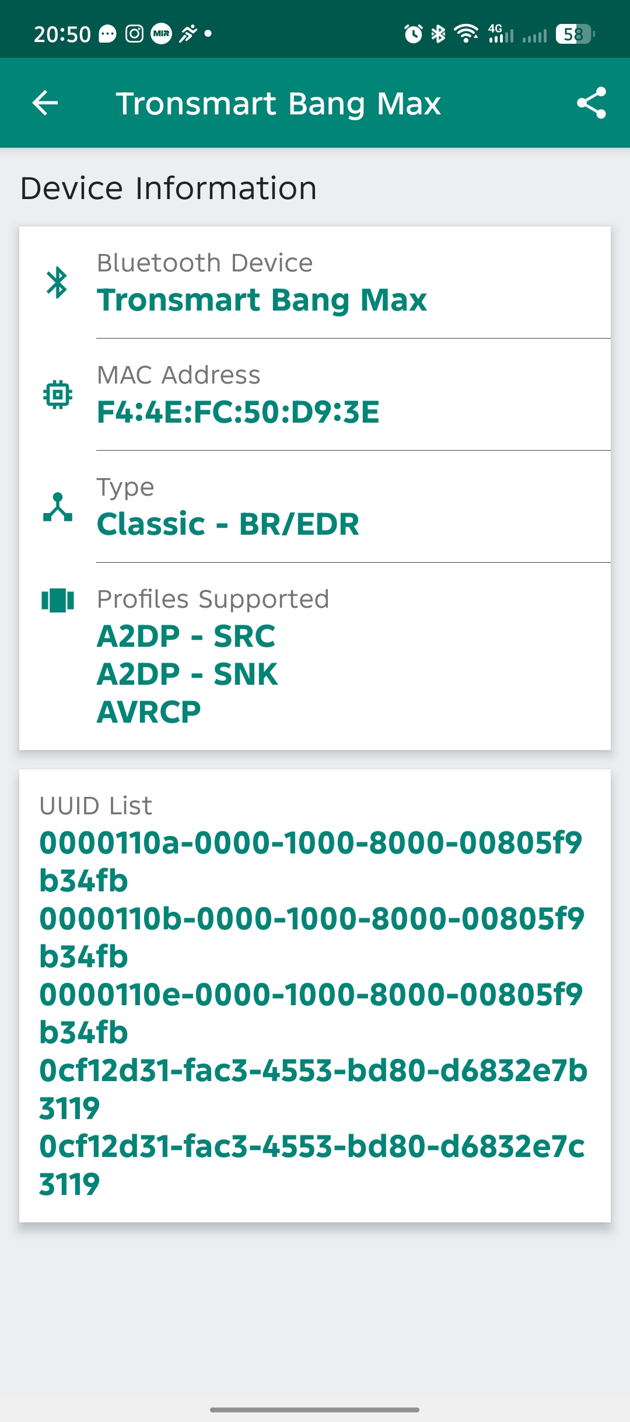Tap the AVRCP profile entry
630x1422 pixels.
tap(149, 712)
